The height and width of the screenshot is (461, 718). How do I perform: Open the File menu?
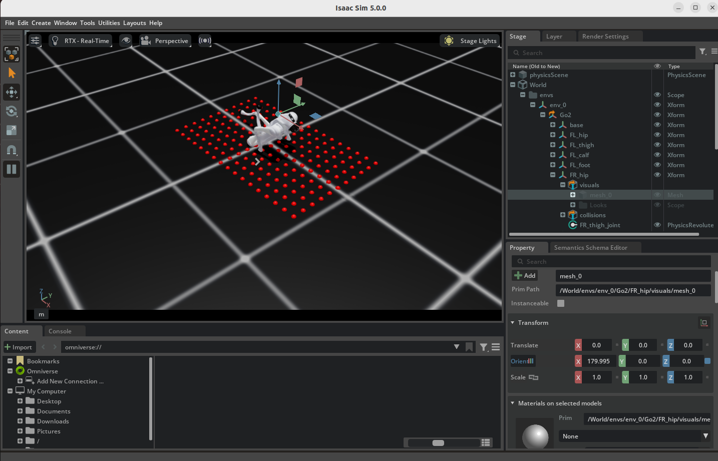10,23
